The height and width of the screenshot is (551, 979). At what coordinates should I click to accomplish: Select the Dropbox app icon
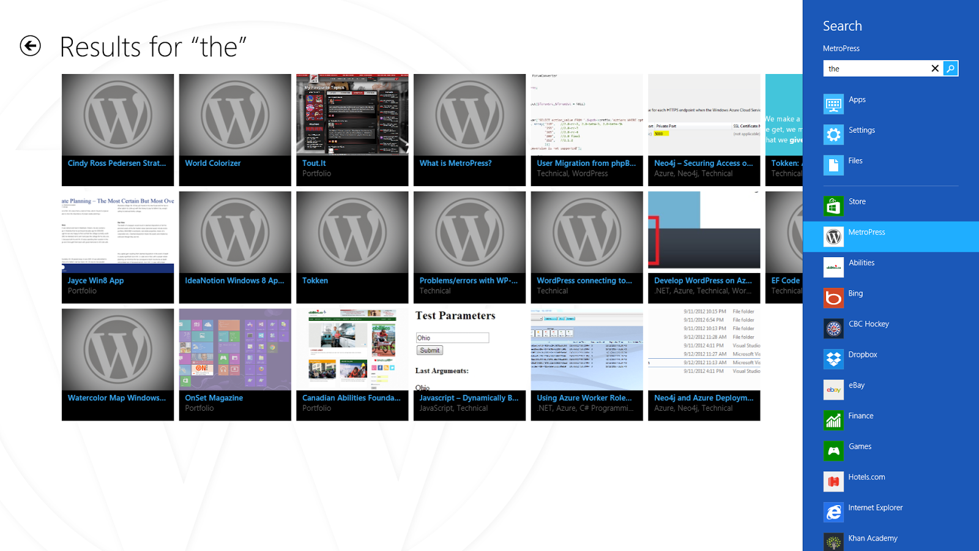click(833, 359)
